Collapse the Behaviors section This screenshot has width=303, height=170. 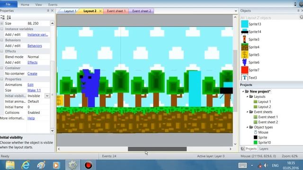(2, 40)
